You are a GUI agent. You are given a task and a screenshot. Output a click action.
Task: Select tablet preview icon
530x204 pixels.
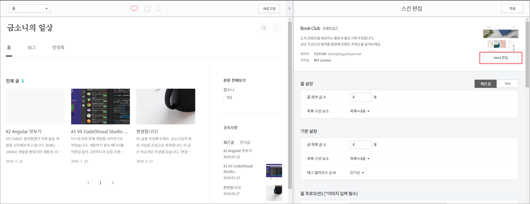[147, 9]
